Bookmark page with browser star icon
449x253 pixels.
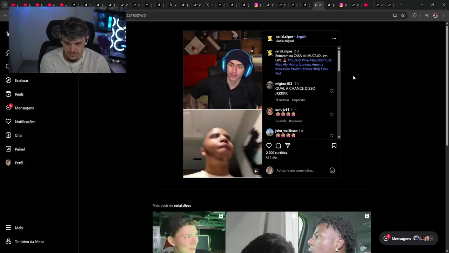(403, 15)
